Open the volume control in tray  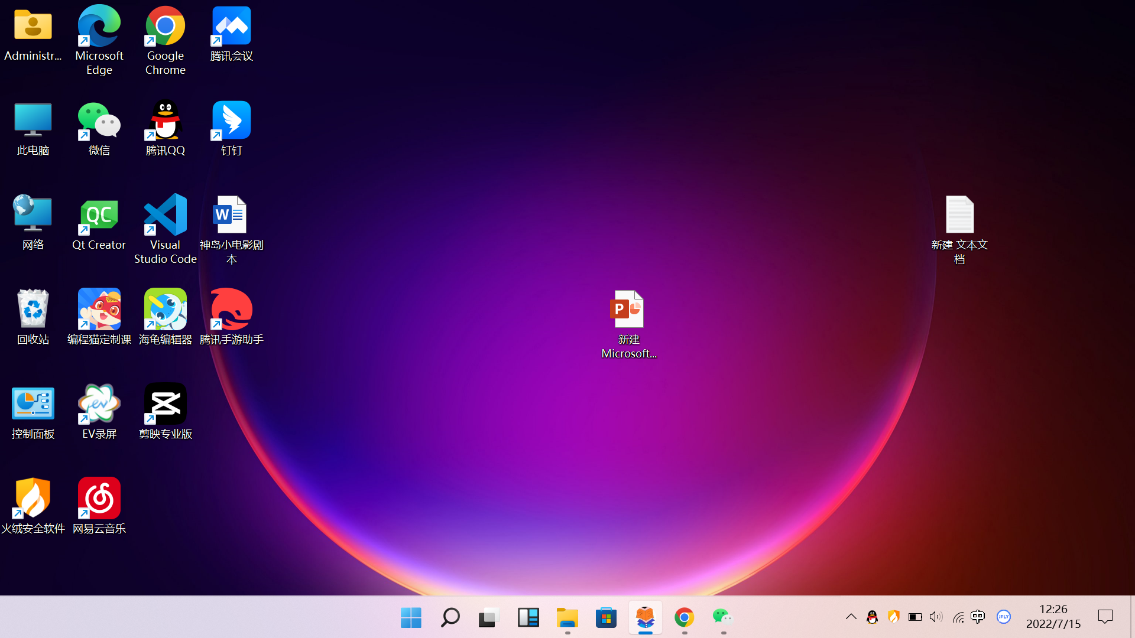point(936,617)
